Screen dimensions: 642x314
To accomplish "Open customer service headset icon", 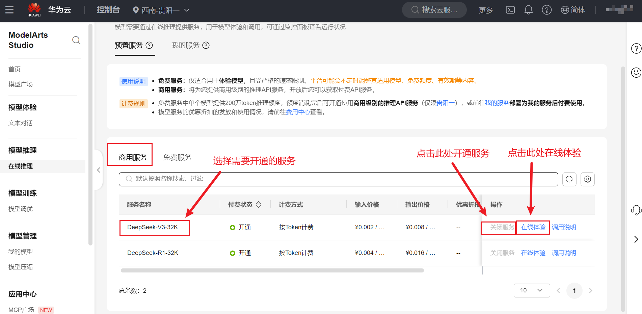I will pos(636,210).
